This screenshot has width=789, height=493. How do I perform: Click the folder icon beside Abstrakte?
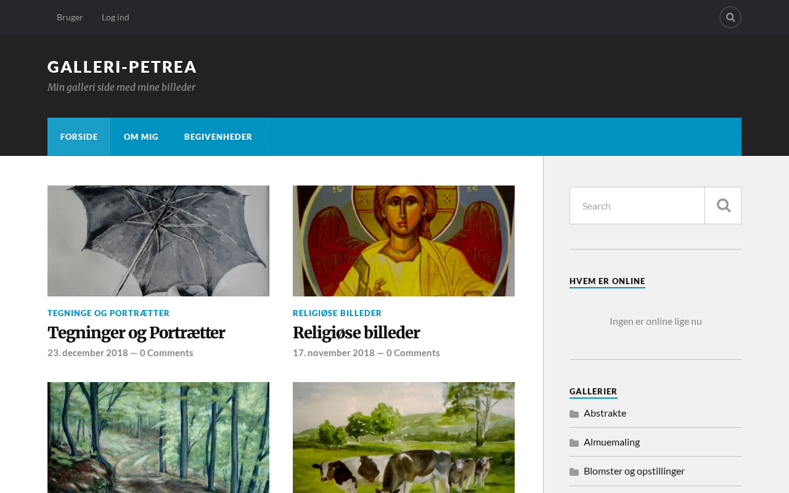(x=574, y=414)
